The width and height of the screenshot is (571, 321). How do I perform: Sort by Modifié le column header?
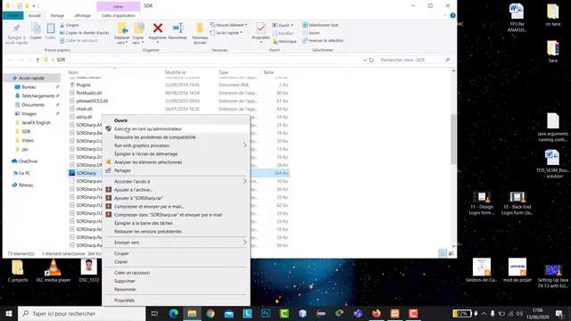click(175, 72)
